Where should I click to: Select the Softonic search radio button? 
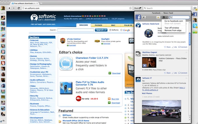[x=110, y=30]
